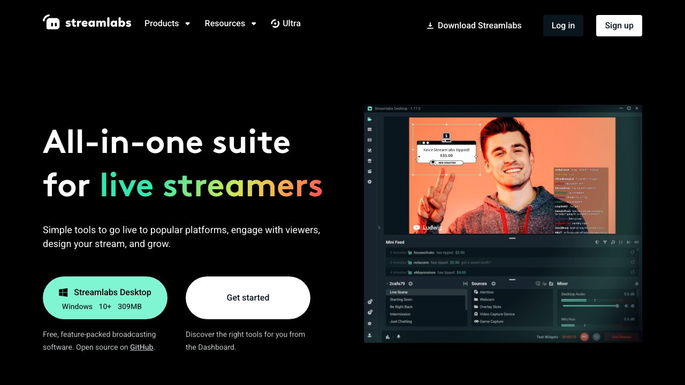Select the KevinStreamlabs tipped alert widget
The height and width of the screenshot is (385, 685).
[x=446, y=150]
